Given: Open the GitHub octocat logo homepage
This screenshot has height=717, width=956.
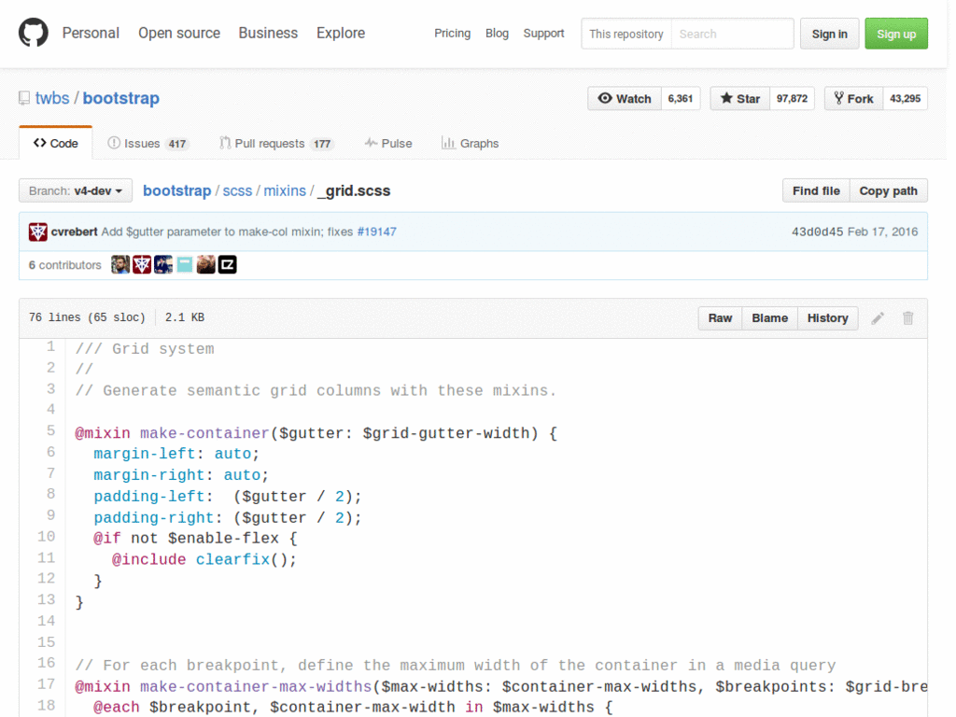Looking at the screenshot, I should (x=33, y=33).
